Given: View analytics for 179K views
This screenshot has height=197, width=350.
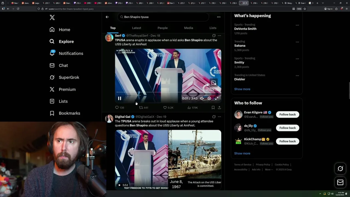Looking at the screenshot, I should [x=192, y=108].
